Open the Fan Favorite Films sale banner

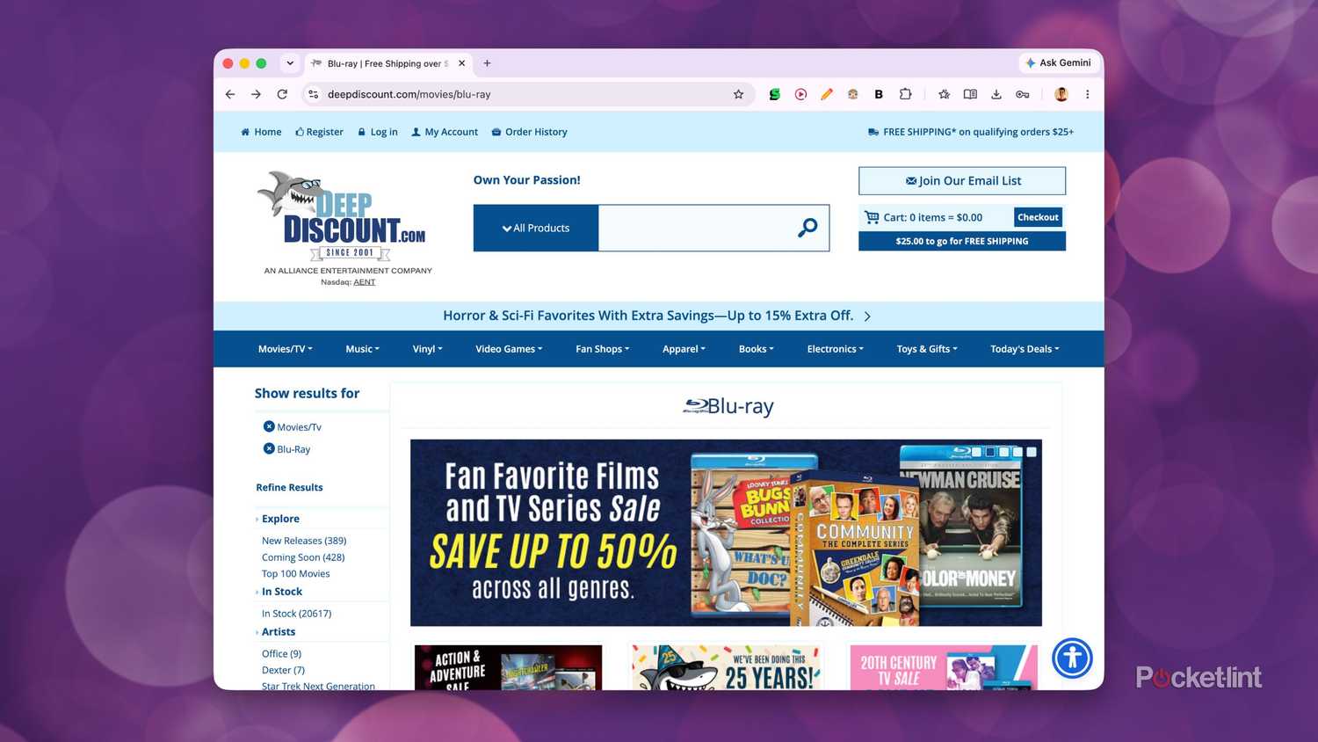point(726,533)
